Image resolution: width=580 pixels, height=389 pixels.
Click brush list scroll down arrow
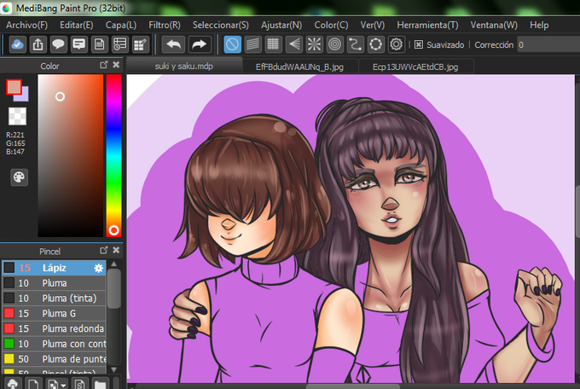[114, 369]
